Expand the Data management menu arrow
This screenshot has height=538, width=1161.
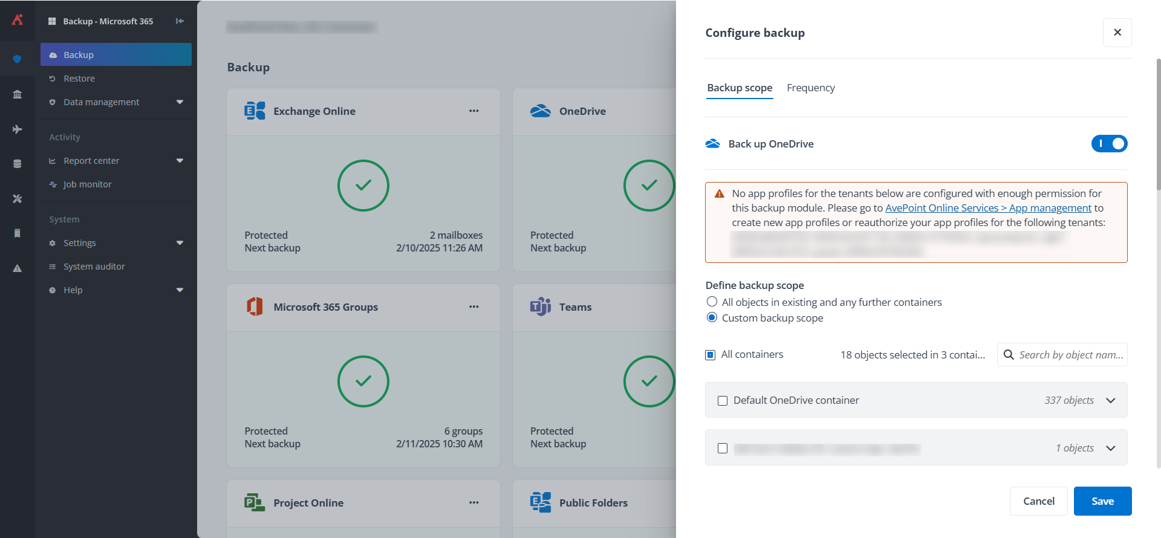click(x=180, y=102)
